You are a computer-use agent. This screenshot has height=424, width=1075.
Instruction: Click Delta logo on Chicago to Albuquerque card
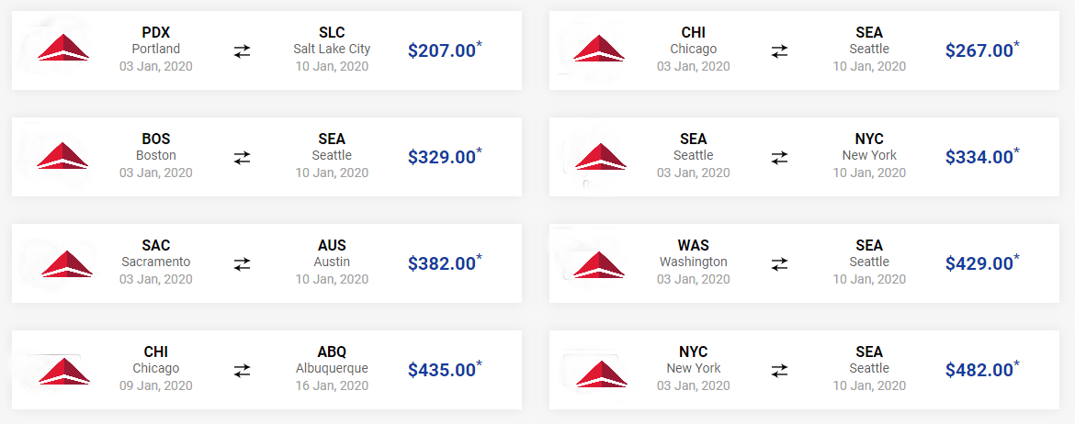click(64, 371)
